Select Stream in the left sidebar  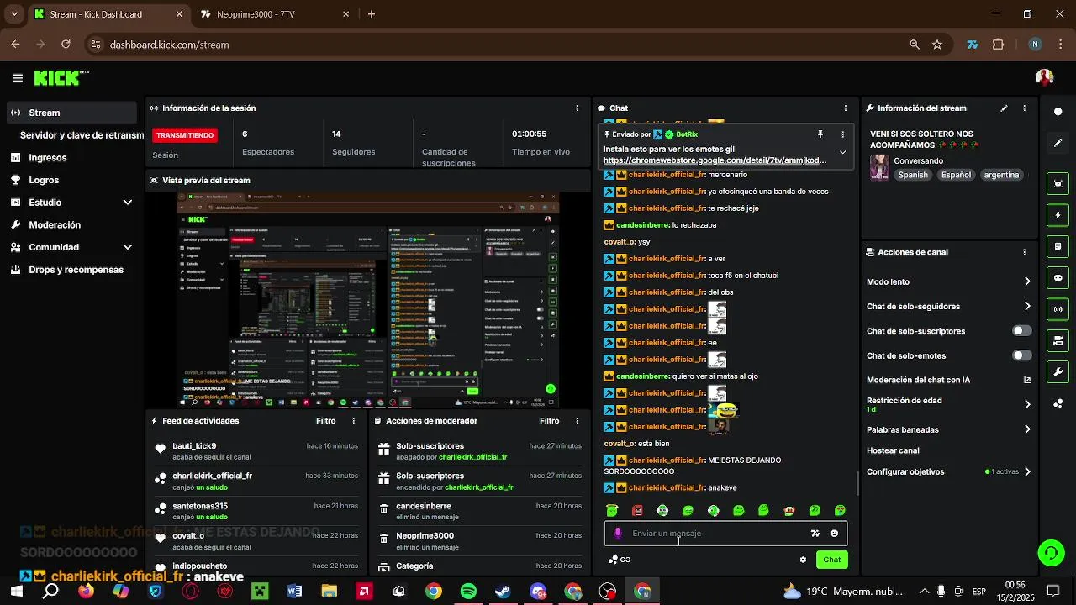71,113
